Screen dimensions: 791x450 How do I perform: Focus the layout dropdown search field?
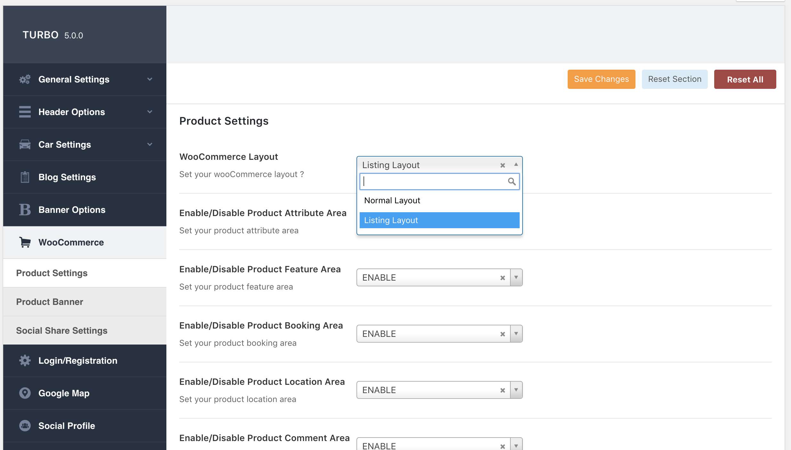pos(434,182)
